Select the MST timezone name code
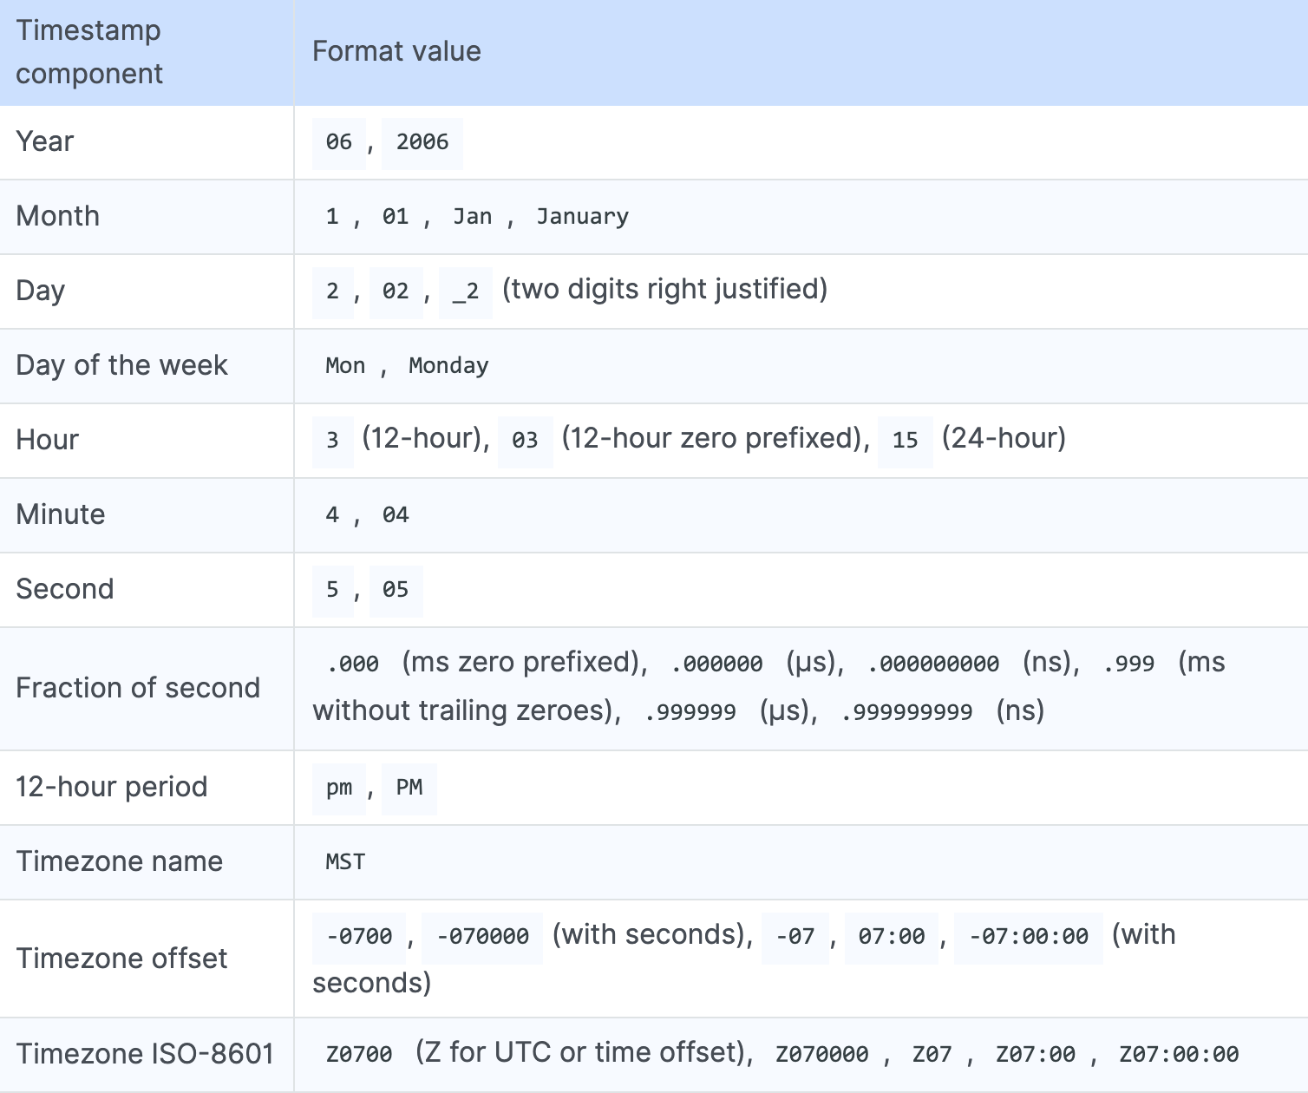 tap(345, 862)
